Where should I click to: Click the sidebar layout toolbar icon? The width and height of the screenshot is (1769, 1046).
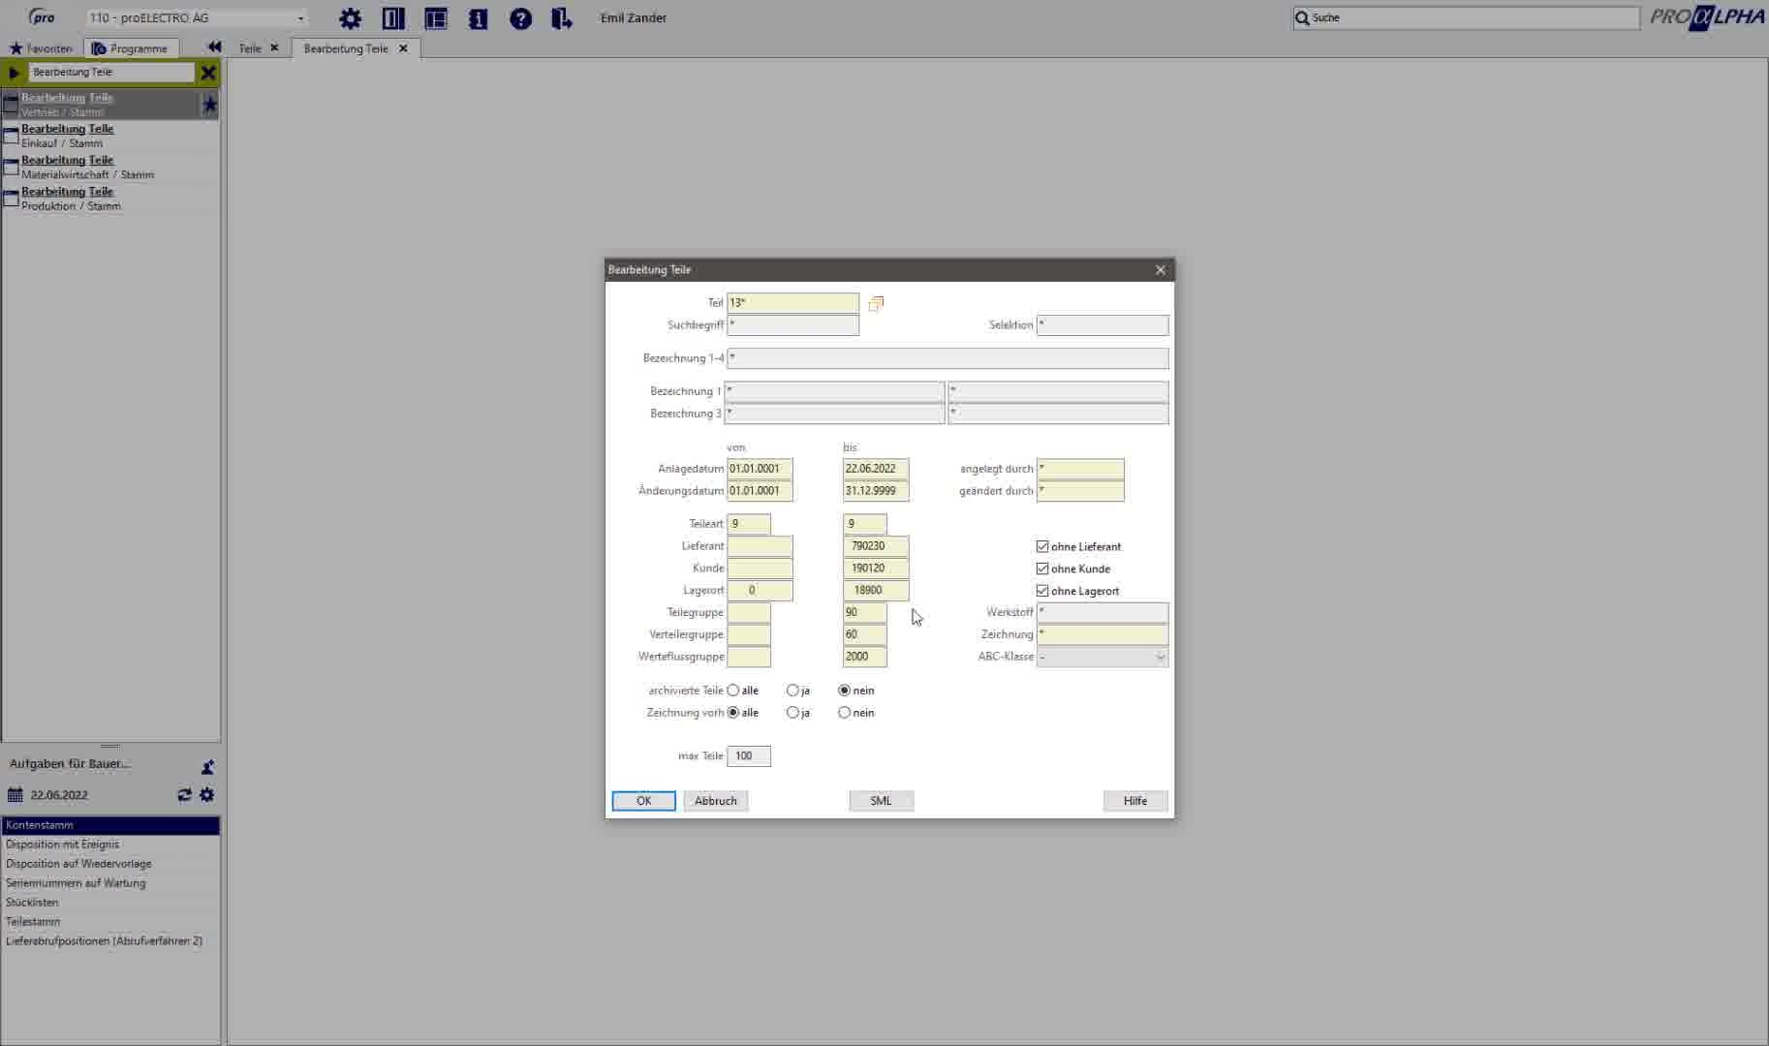pyautogui.click(x=436, y=18)
